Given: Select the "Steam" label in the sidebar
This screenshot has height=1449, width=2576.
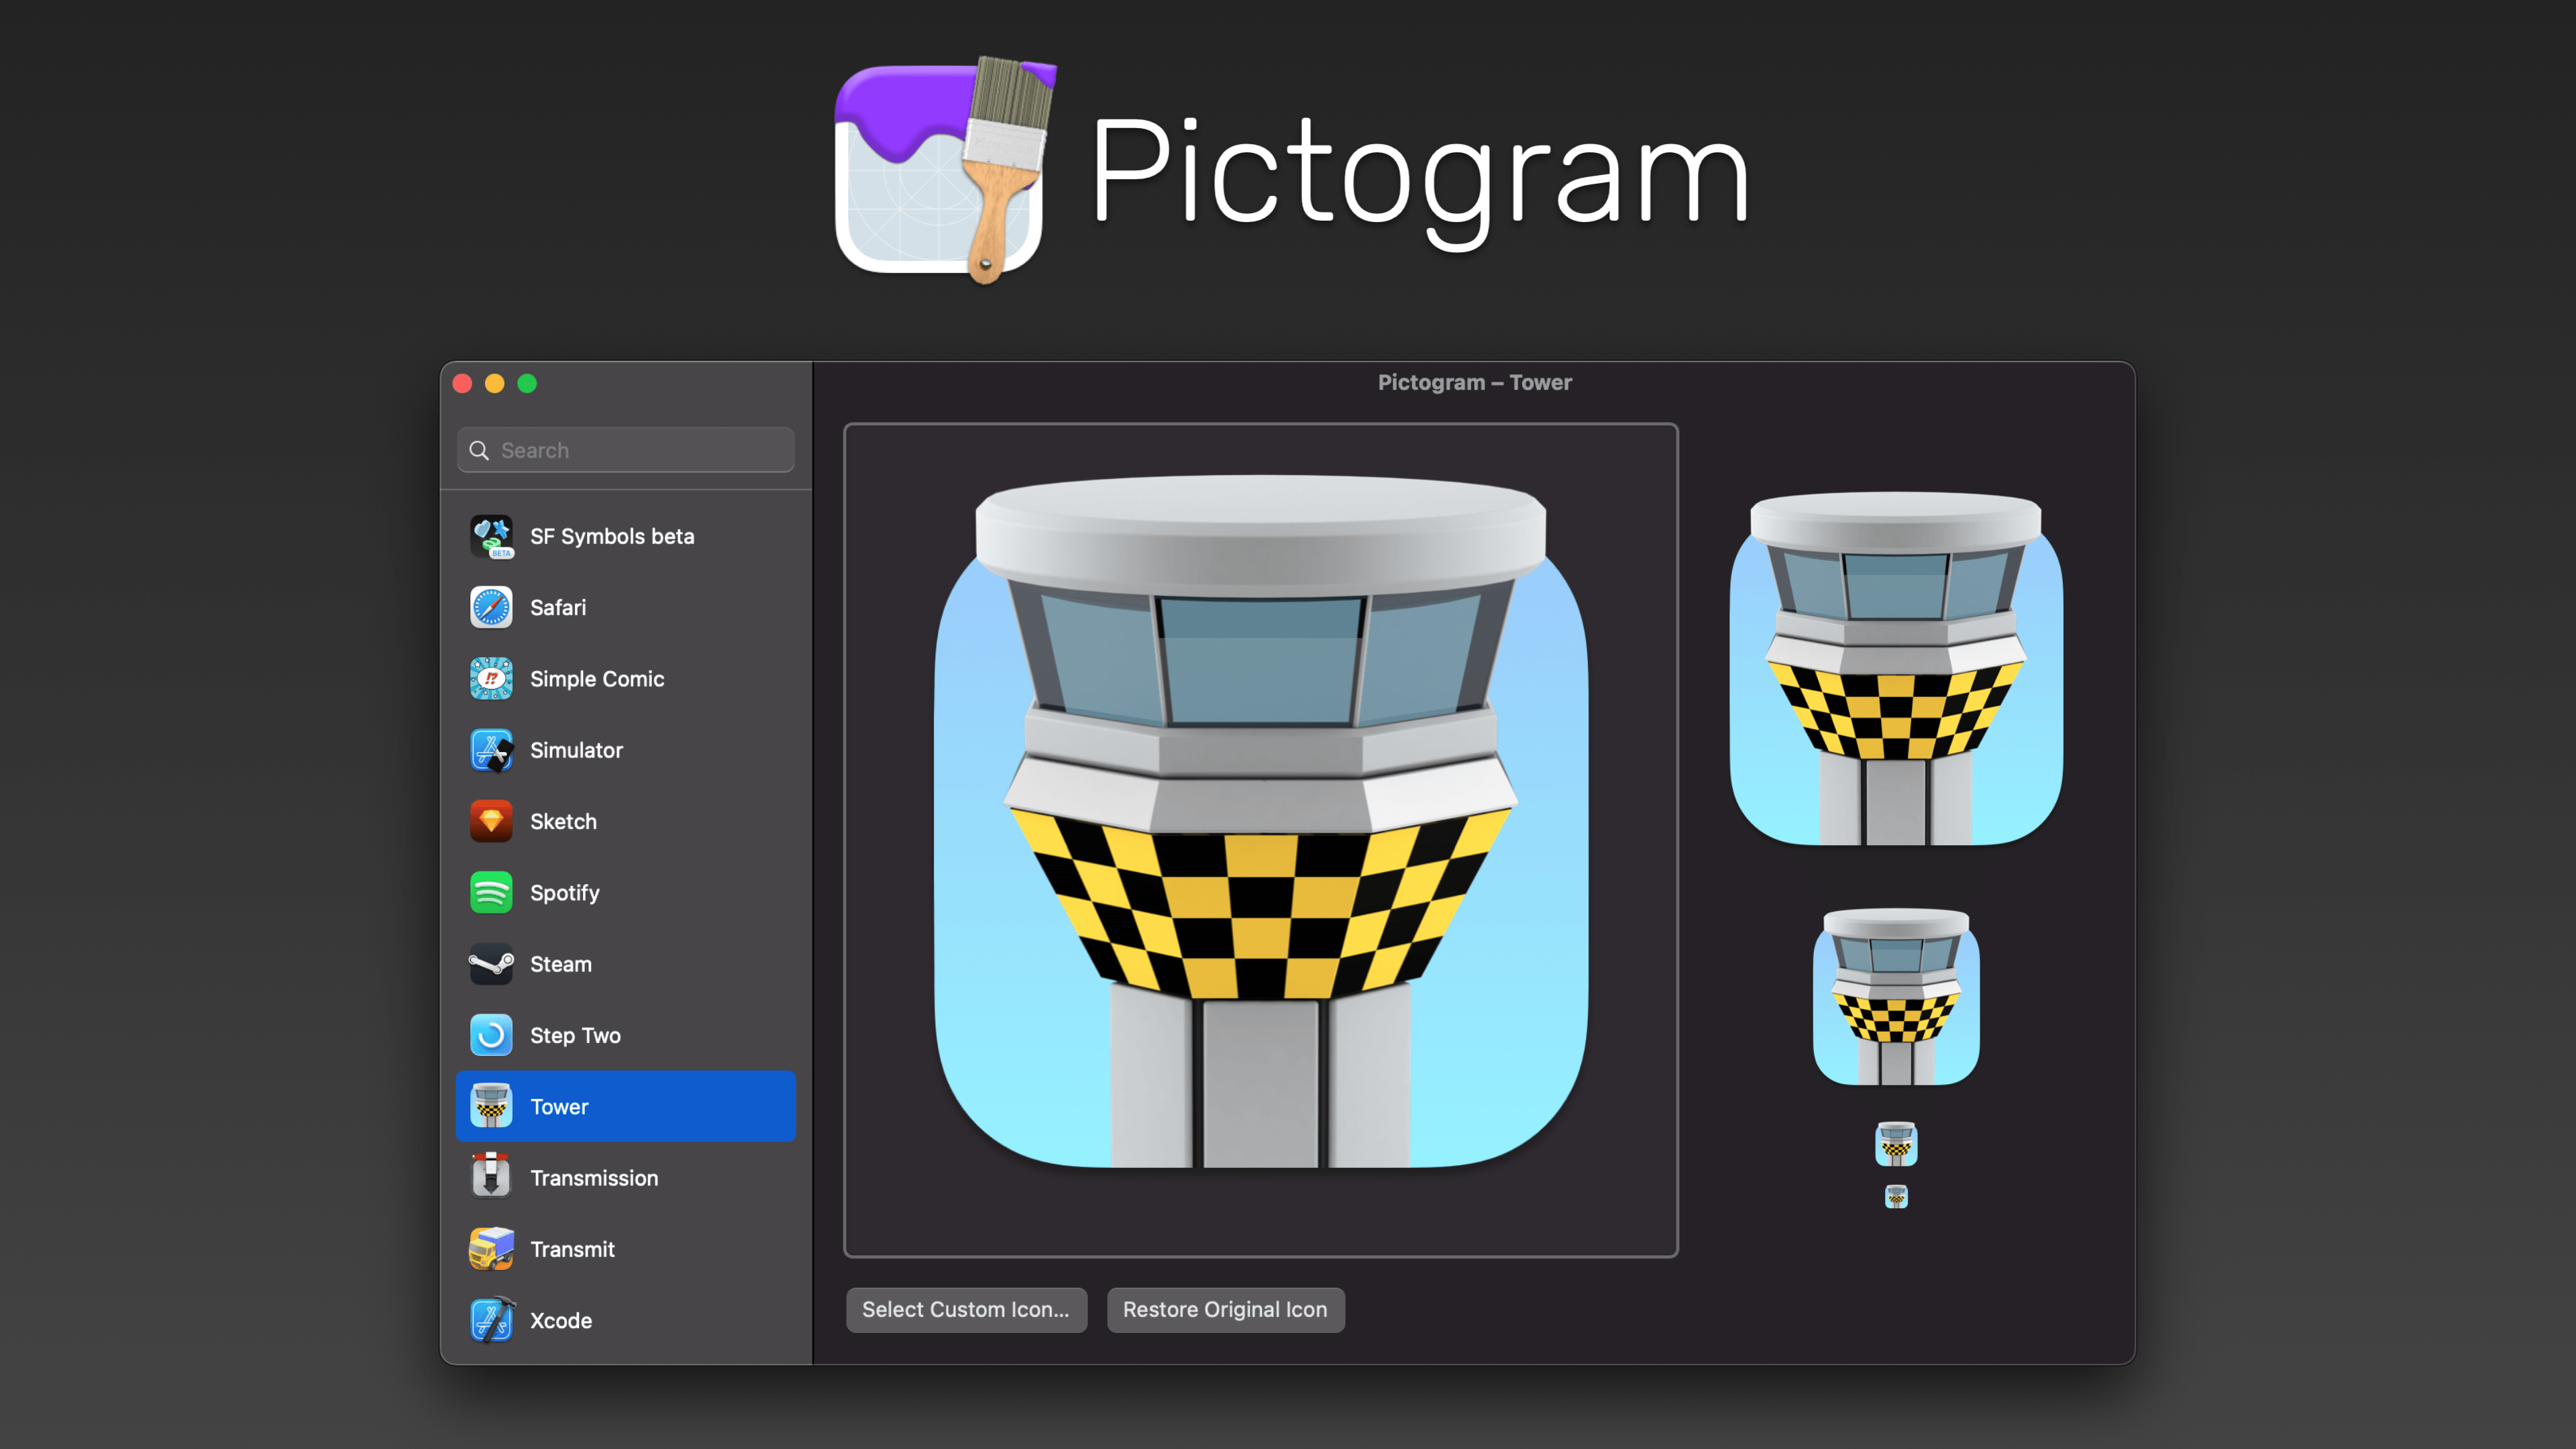Looking at the screenshot, I should click(x=561, y=964).
